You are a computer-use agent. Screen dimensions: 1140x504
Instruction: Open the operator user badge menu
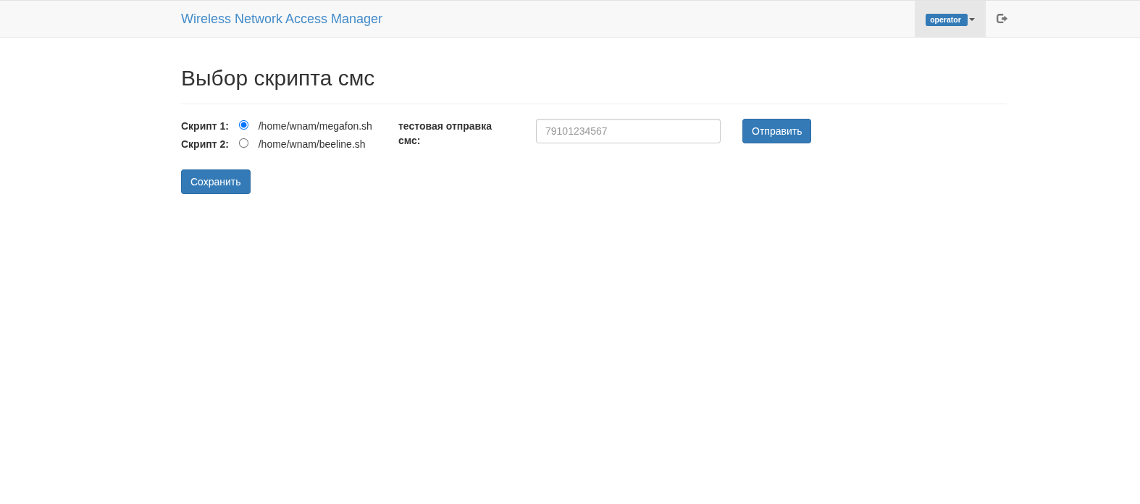[945, 20]
